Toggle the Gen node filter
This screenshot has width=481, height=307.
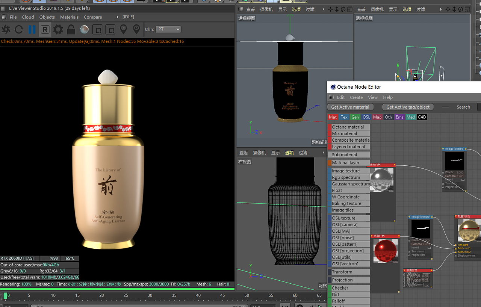(x=355, y=117)
